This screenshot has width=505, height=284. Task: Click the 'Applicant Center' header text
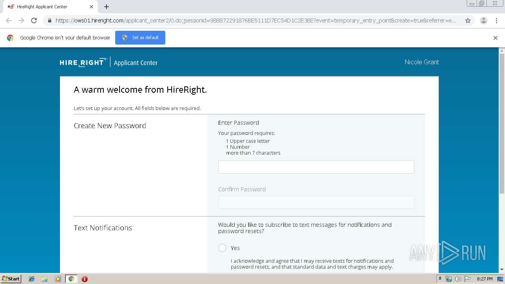click(x=136, y=62)
